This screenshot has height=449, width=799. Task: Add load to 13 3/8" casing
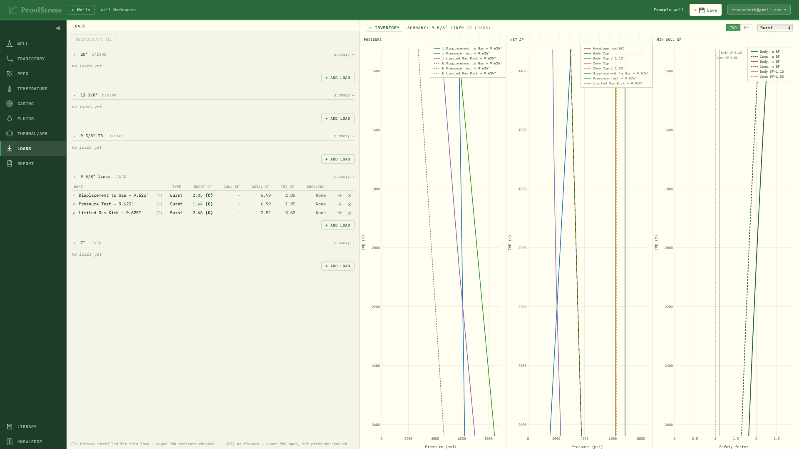pos(337,118)
